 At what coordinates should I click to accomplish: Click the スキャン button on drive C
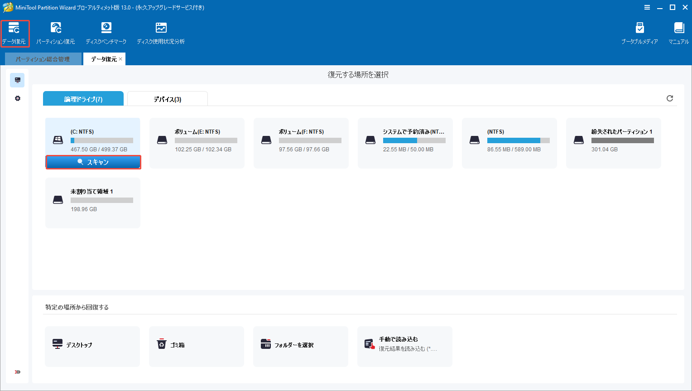pos(93,162)
